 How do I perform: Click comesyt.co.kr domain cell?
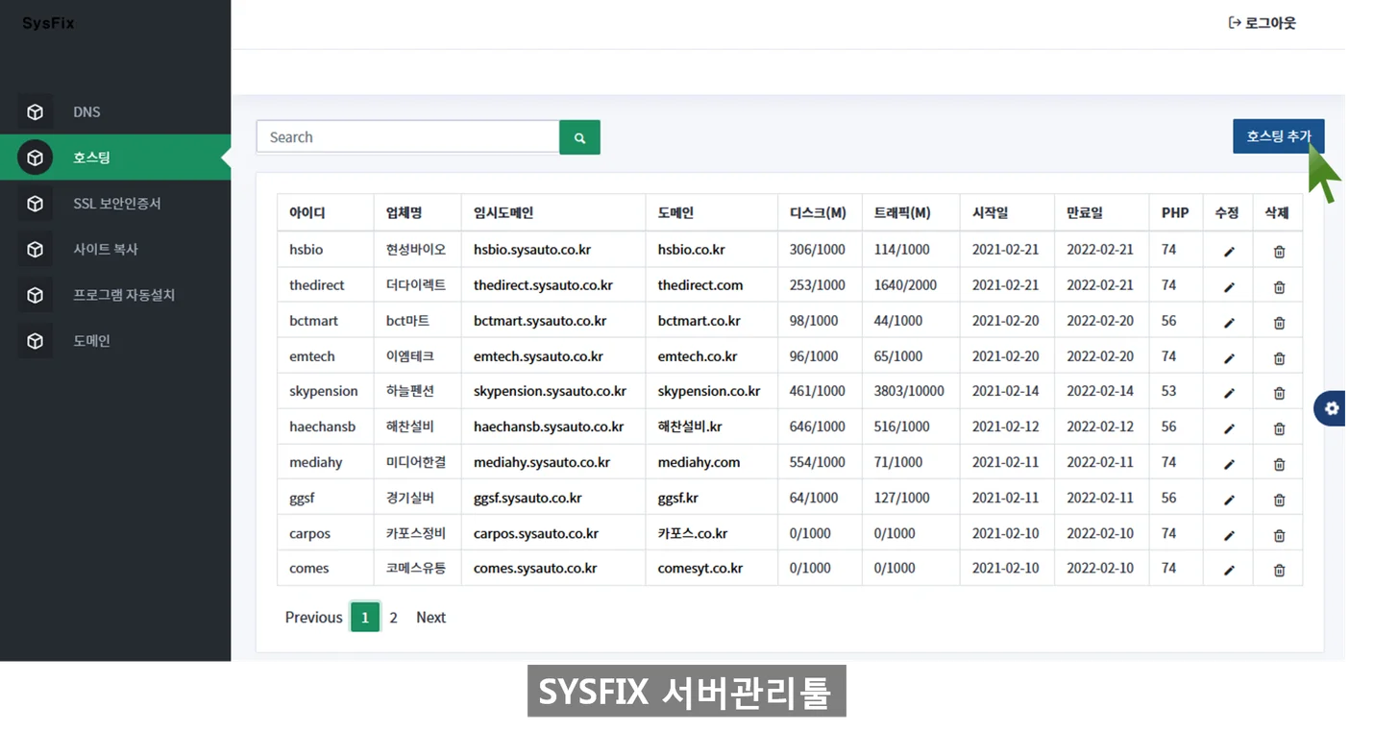pyautogui.click(x=700, y=568)
